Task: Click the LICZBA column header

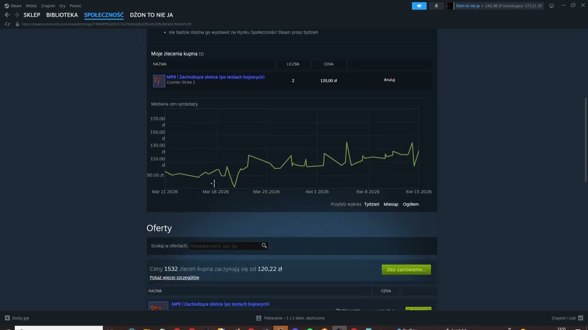Action: pyautogui.click(x=293, y=64)
